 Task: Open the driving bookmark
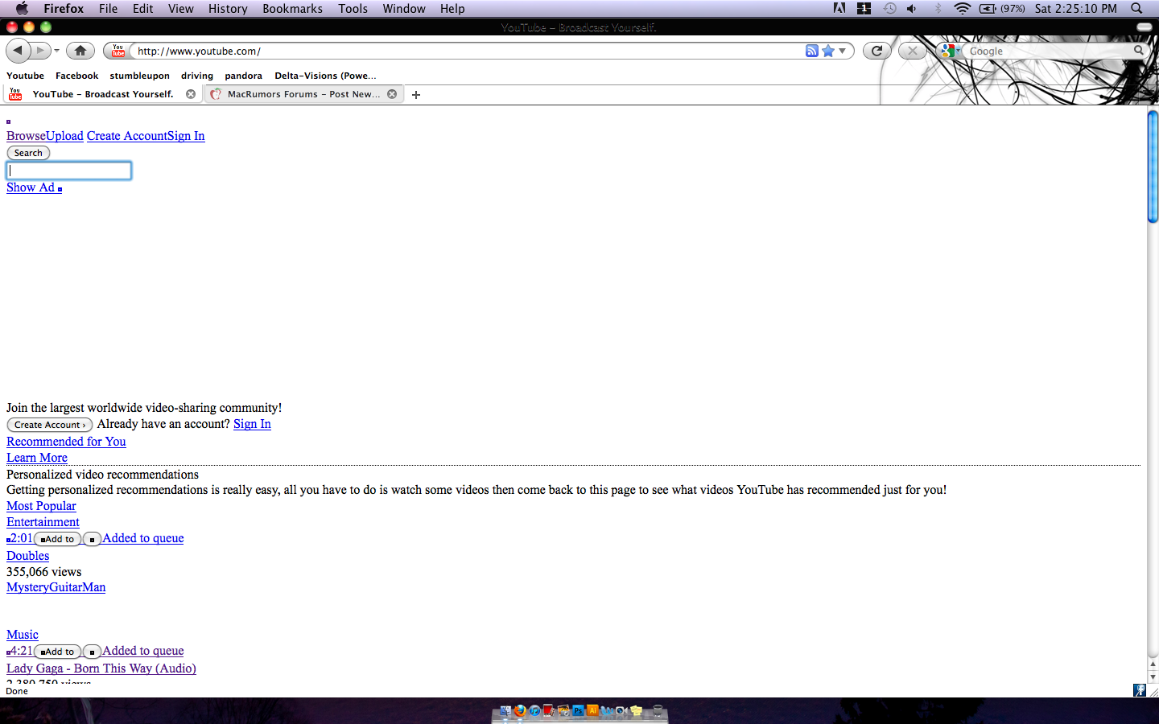click(x=197, y=76)
